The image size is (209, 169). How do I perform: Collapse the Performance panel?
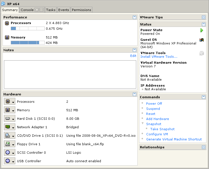coord(135,17)
